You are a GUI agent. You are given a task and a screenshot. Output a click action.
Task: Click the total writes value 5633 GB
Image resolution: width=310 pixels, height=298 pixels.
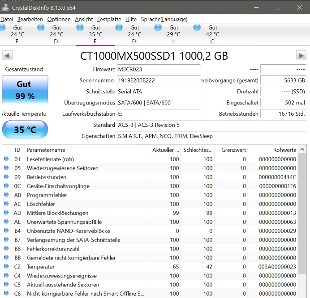click(x=283, y=80)
